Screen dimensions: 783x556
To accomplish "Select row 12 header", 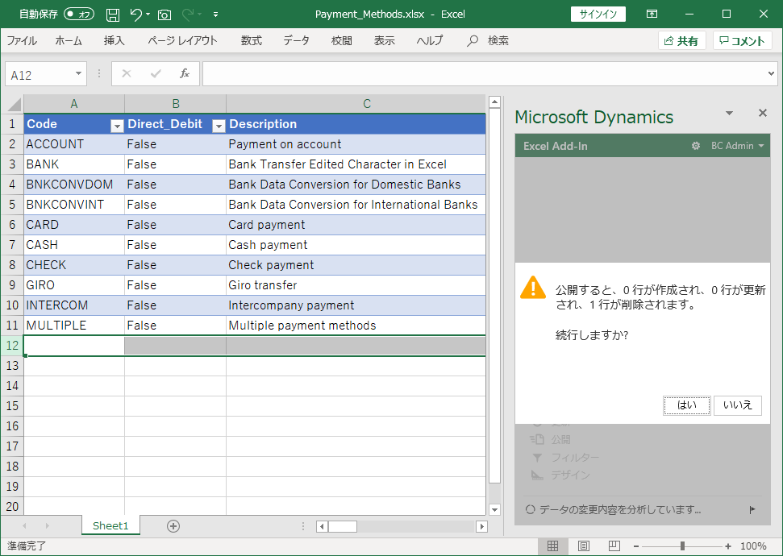I will [x=12, y=346].
